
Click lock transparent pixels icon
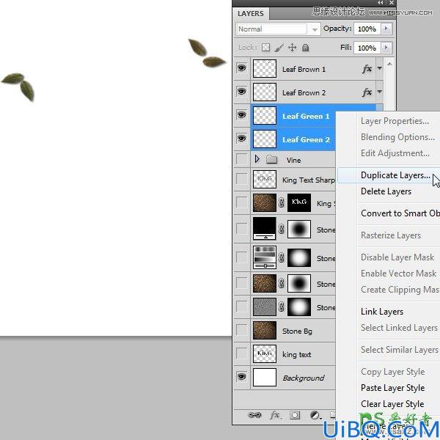click(265, 48)
